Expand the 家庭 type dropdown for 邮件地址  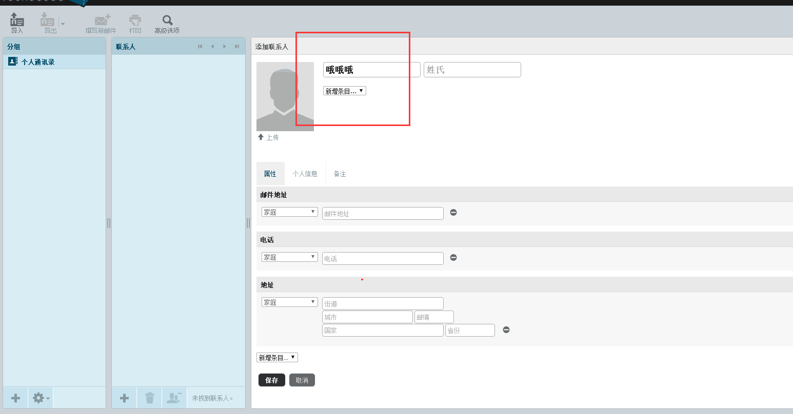[x=289, y=212]
